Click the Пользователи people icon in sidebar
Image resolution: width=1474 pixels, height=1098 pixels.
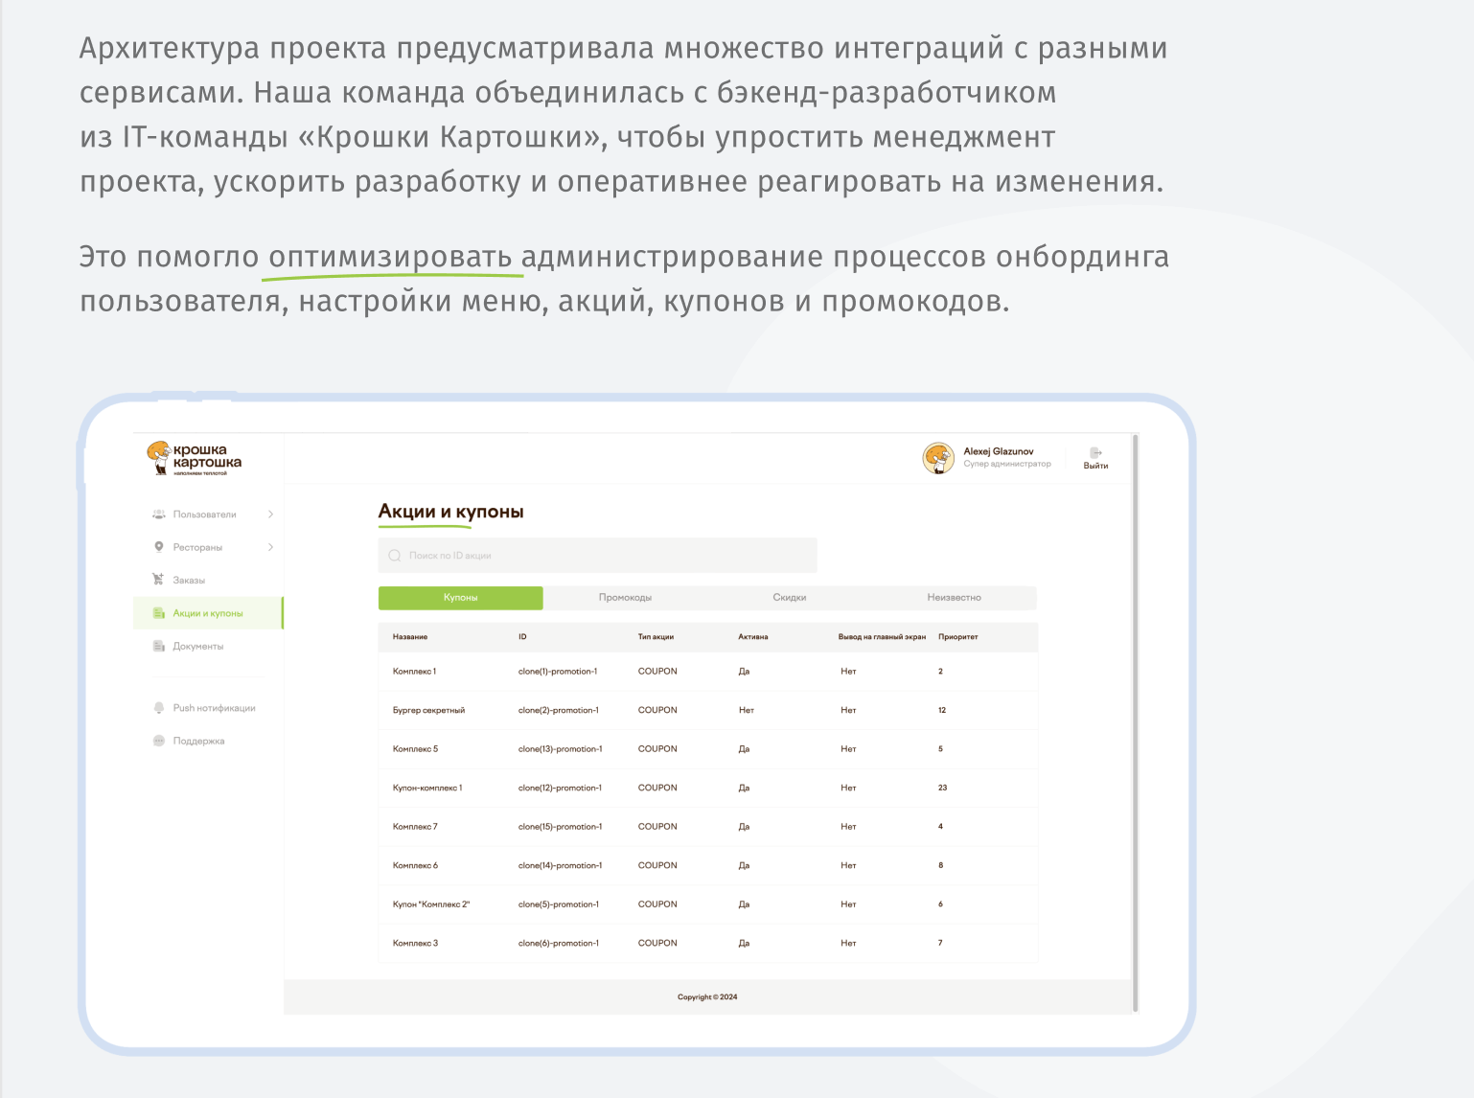[x=159, y=515]
